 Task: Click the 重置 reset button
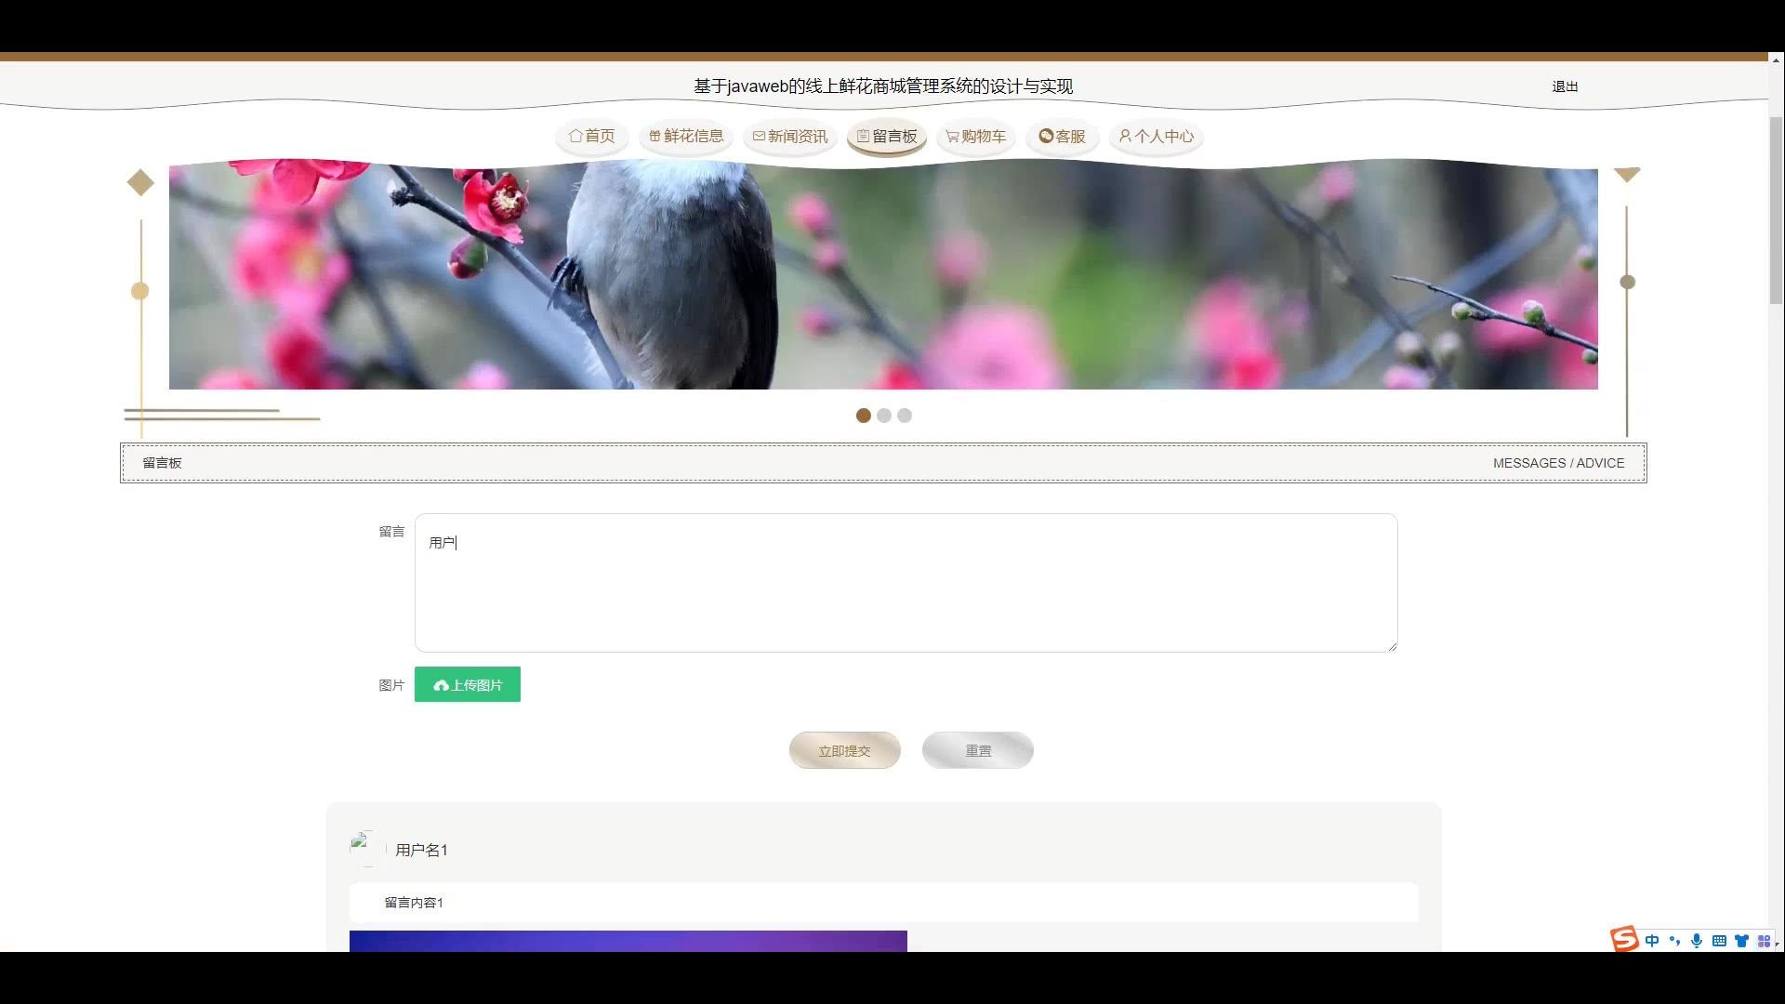978,750
